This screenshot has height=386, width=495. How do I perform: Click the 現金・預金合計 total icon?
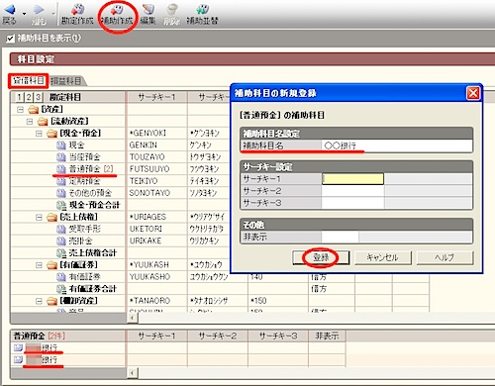[61, 205]
